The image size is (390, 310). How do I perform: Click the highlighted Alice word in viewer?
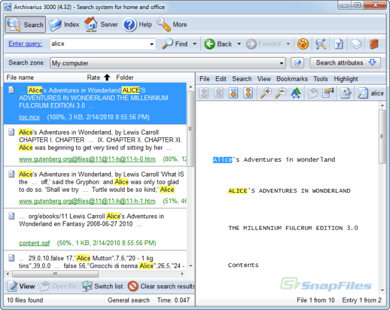click(x=222, y=160)
